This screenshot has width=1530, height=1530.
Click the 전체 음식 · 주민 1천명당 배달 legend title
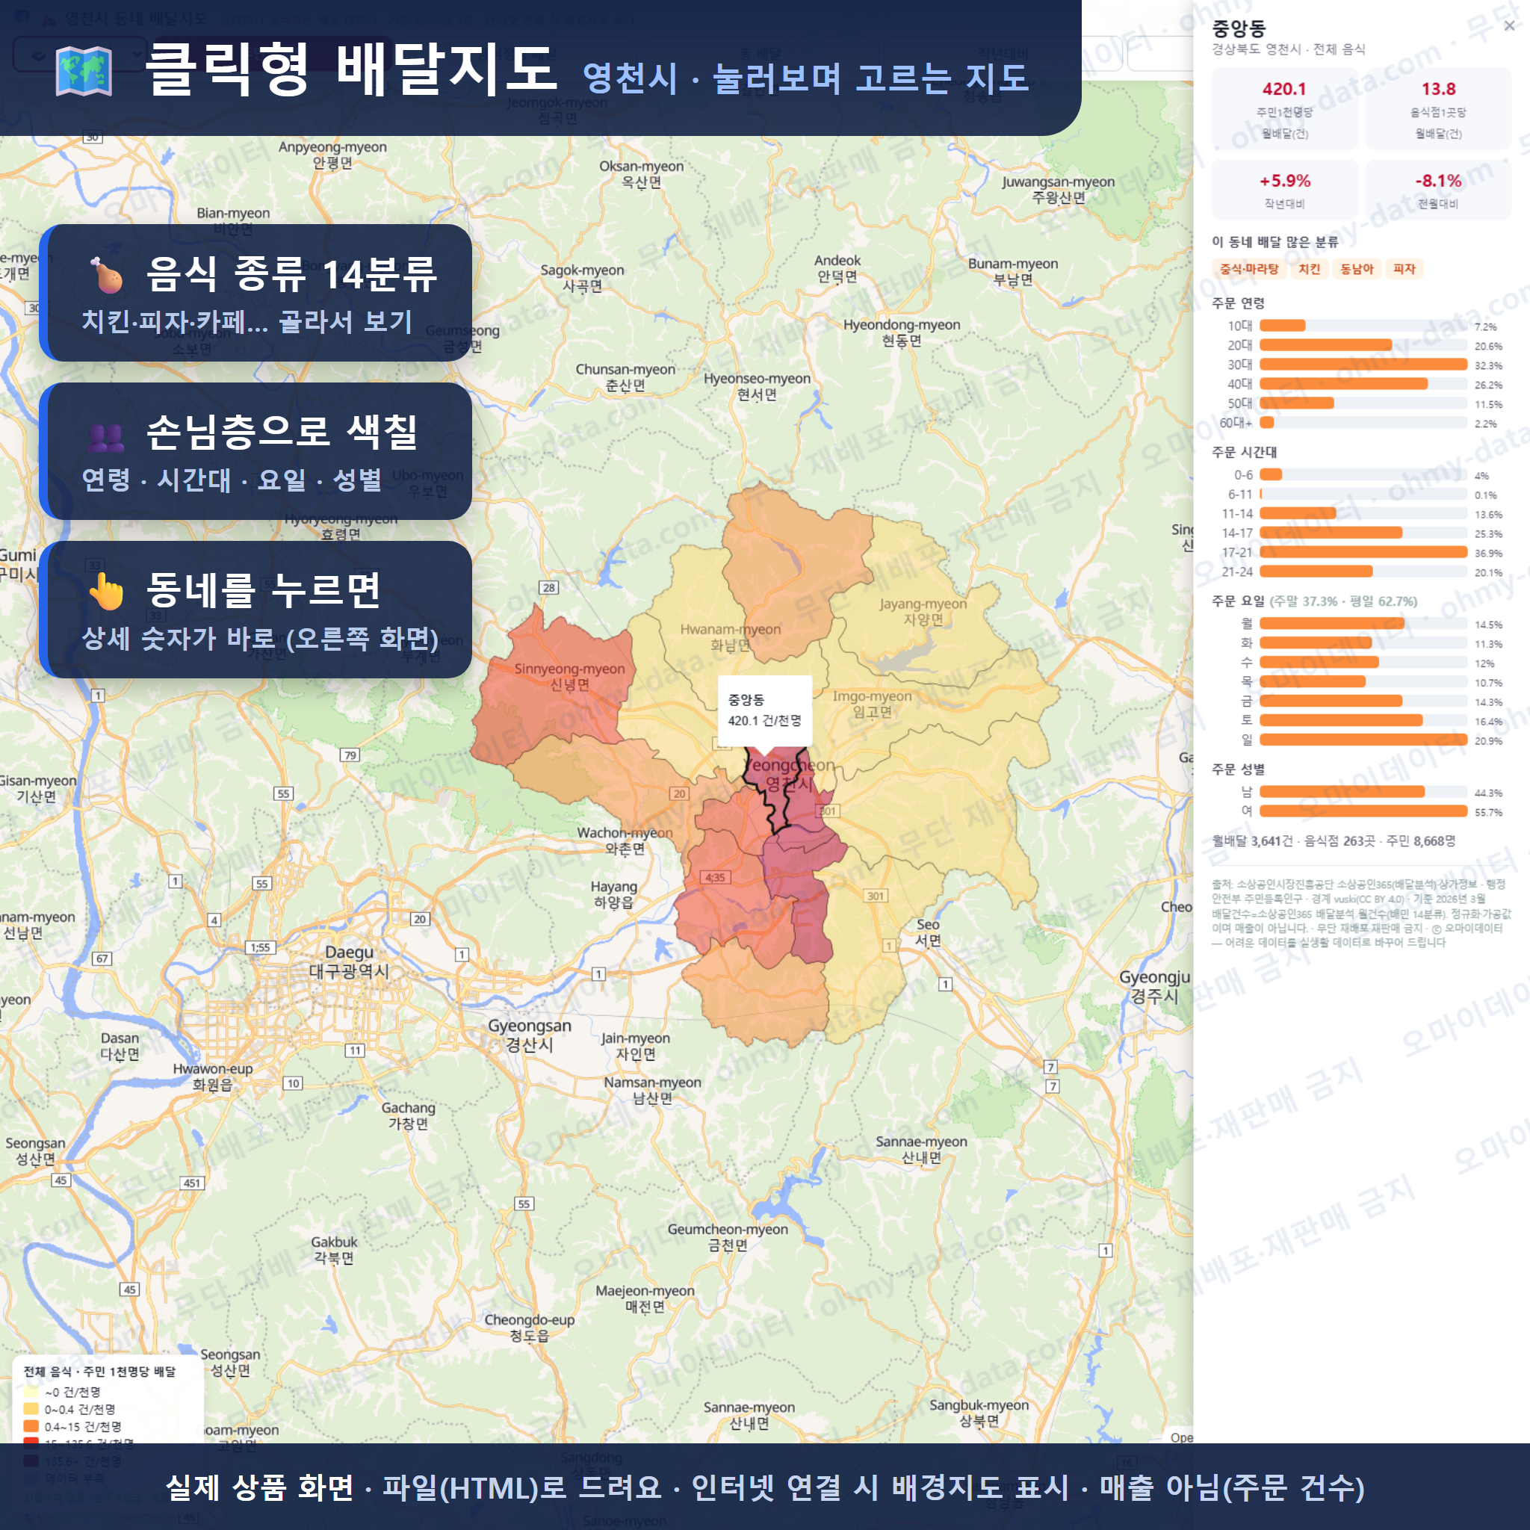pos(100,1372)
